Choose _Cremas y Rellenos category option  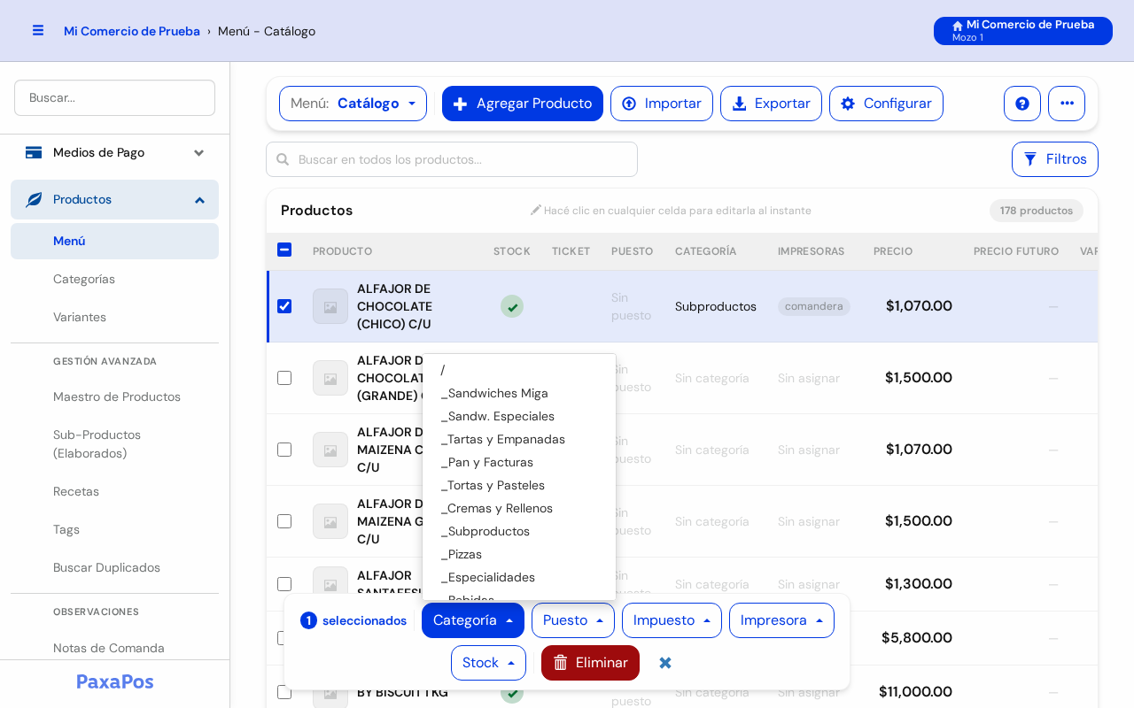(519, 508)
